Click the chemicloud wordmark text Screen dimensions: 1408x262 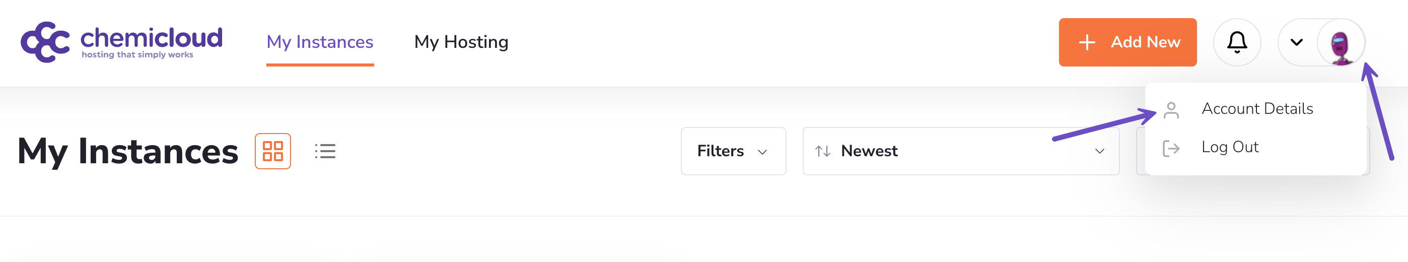(x=152, y=38)
